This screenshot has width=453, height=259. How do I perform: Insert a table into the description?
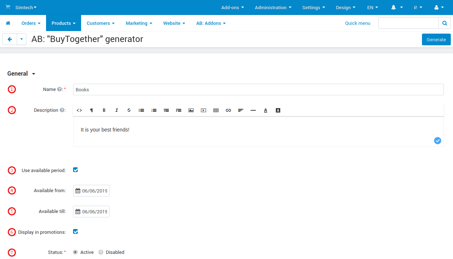pos(216,110)
